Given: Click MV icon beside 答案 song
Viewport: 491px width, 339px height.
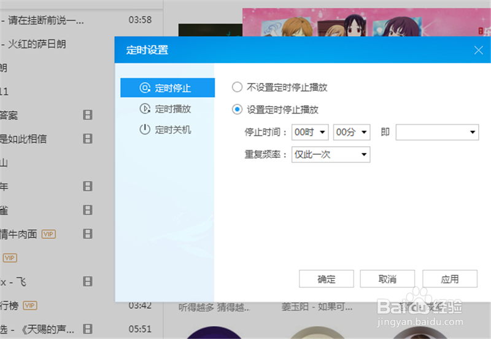Looking at the screenshot, I should pyautogui.click(x=88, y=115).
